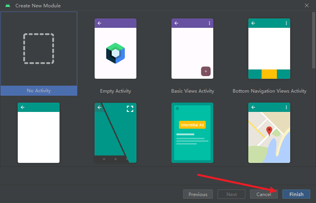
Task: Click the Android logo in the title bar
Action: click(8, 6)
